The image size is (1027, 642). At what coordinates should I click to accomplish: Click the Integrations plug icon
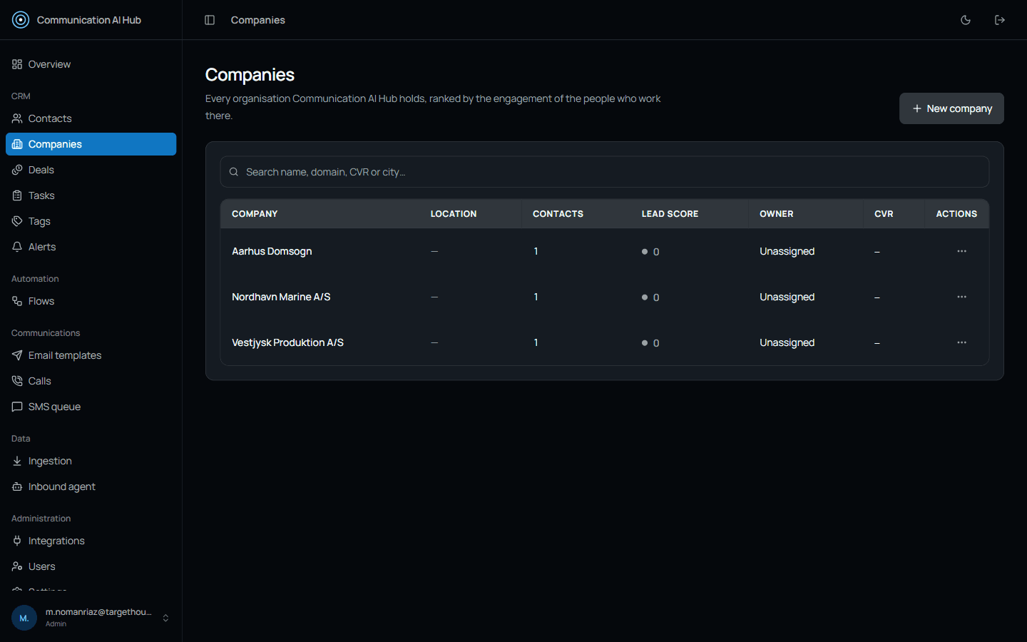pos(17,541)
